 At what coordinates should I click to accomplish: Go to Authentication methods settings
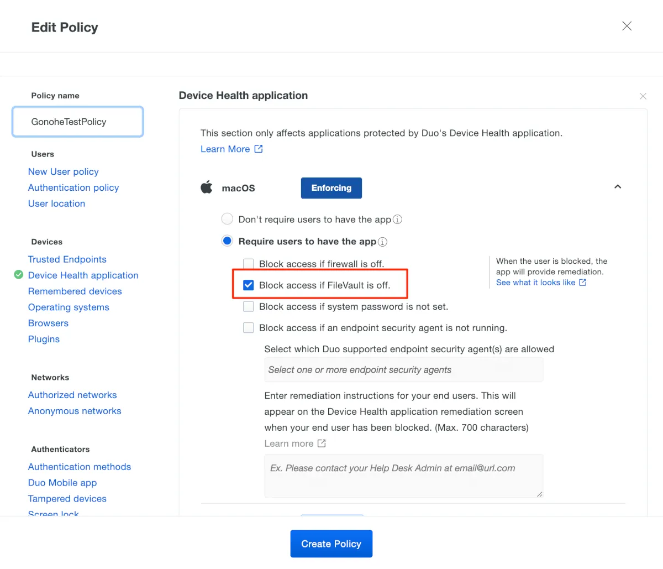click(x=80, y=467)
